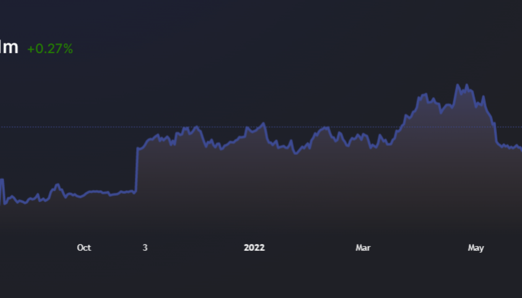Click the line's lowest point near left edge
The image size is (522, 298).
click(23, 203)
